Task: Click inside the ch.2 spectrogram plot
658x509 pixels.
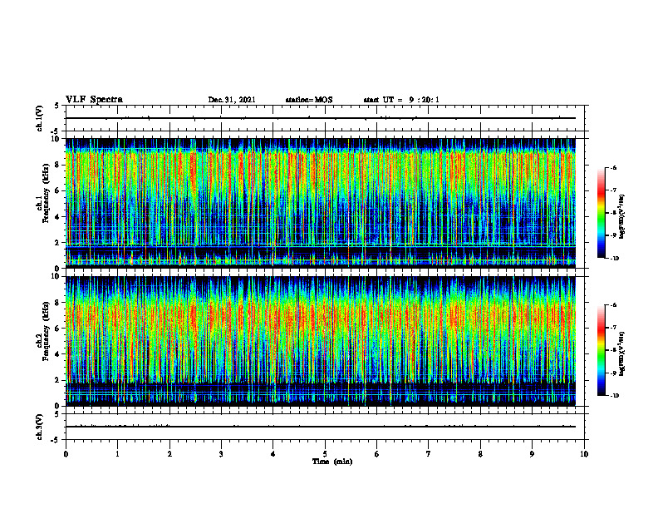Action: 321,341
